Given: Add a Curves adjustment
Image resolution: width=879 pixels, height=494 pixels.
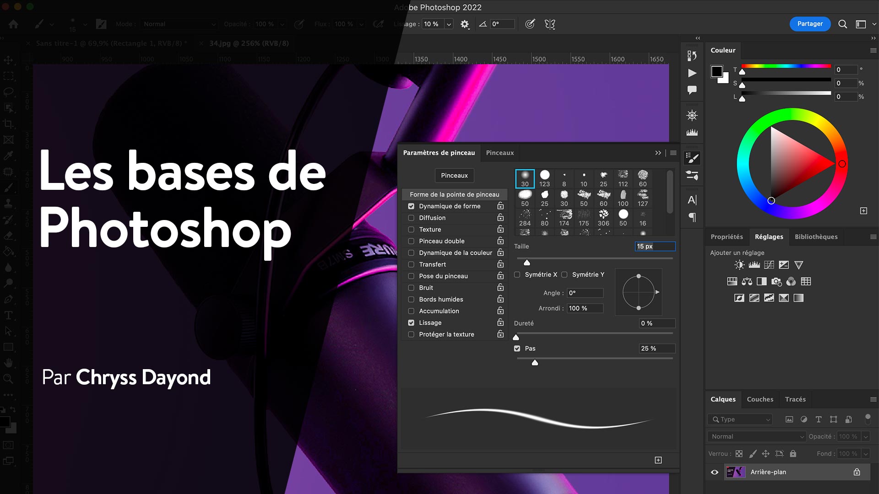Looking at the screenshot, I should click(x=769, y=265).
